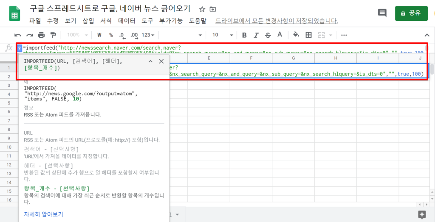Select column E header
This screenshot has height=222, width=435.
[x=209, y=58]
